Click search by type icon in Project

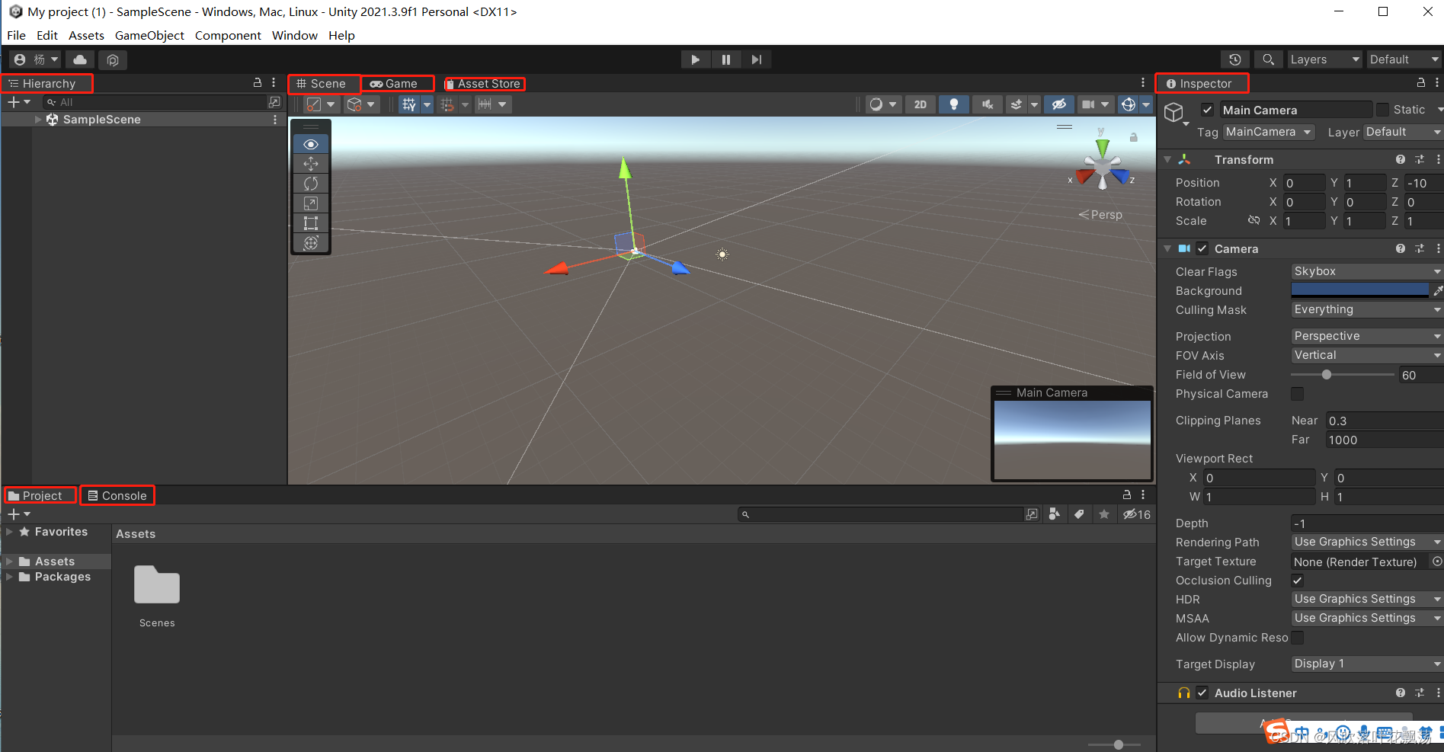(1055, 514)
